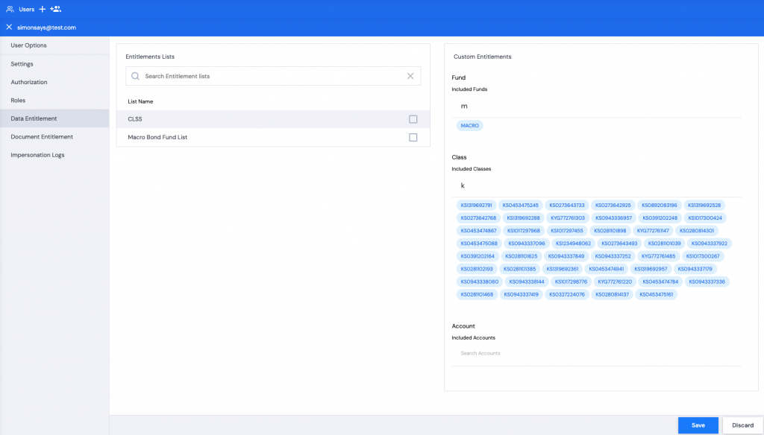This screenshot has width=764, height=435.
Task: Open User Options in the sidebar
Action: [x=54, y=45]
